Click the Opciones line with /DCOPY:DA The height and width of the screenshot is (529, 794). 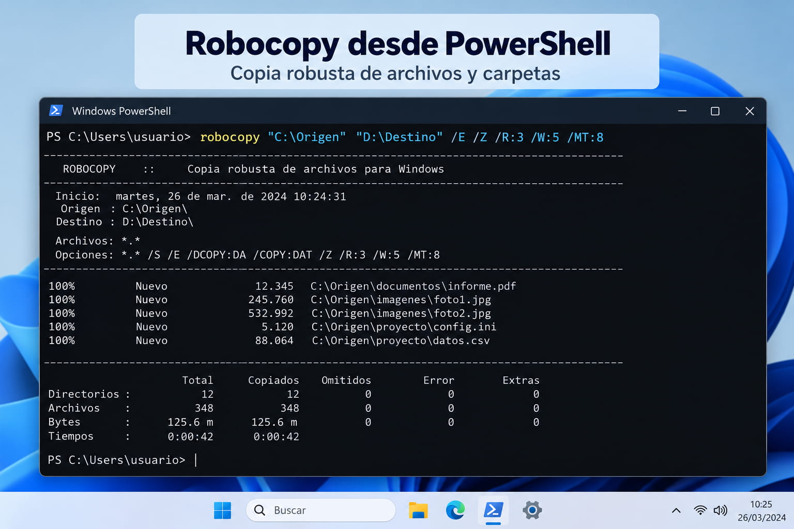[248, 255]
